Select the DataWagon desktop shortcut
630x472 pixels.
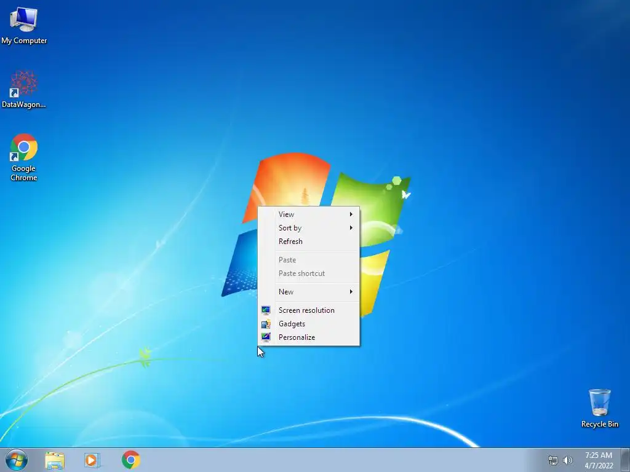coord(24,89)
